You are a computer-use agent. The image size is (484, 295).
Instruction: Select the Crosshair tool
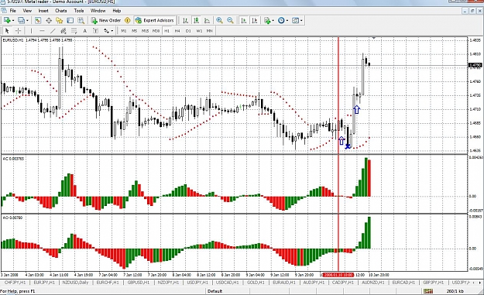(18, 30)
